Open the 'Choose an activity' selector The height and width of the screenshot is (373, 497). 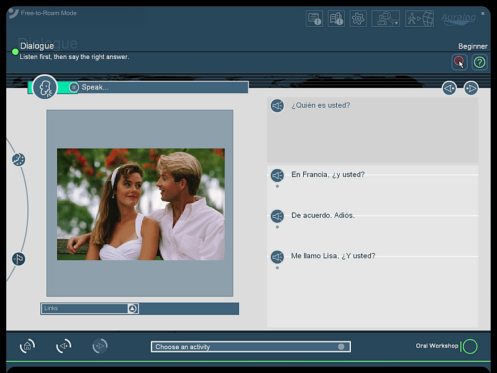(x=250, y=347)
